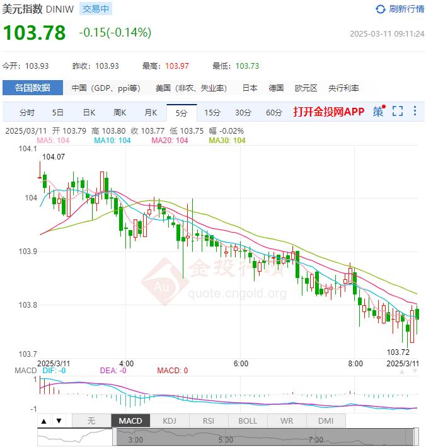Select the 月K monthly candlestick tab

[x=151, y=113]
